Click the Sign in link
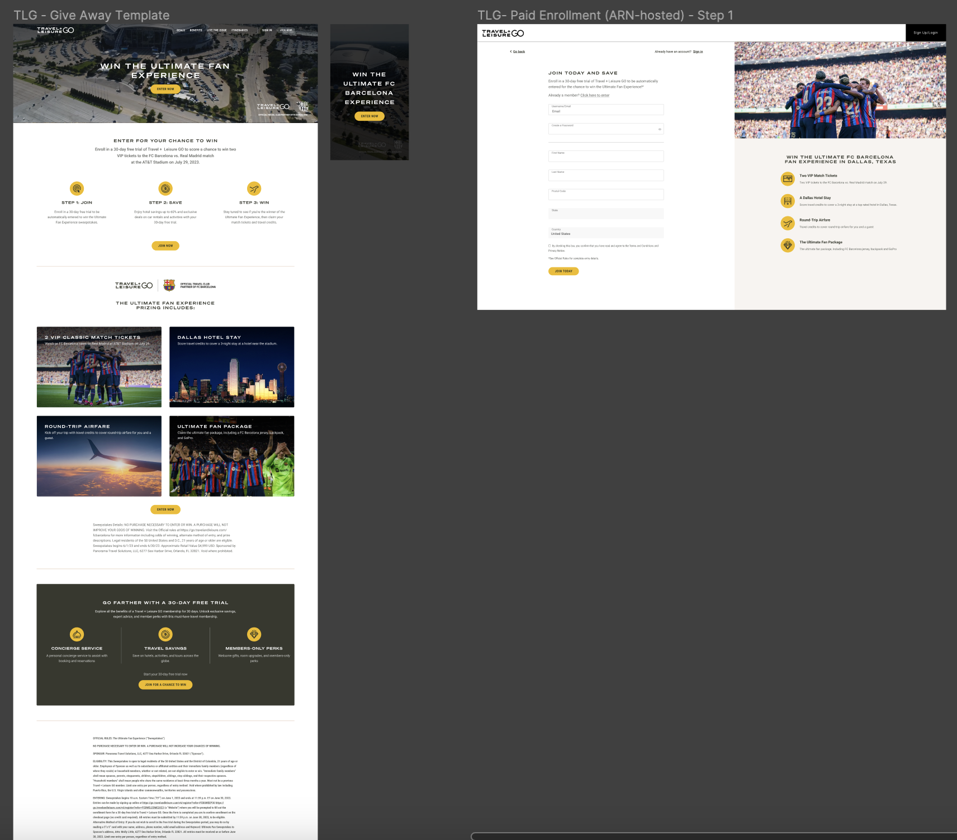 click(698, 51)
